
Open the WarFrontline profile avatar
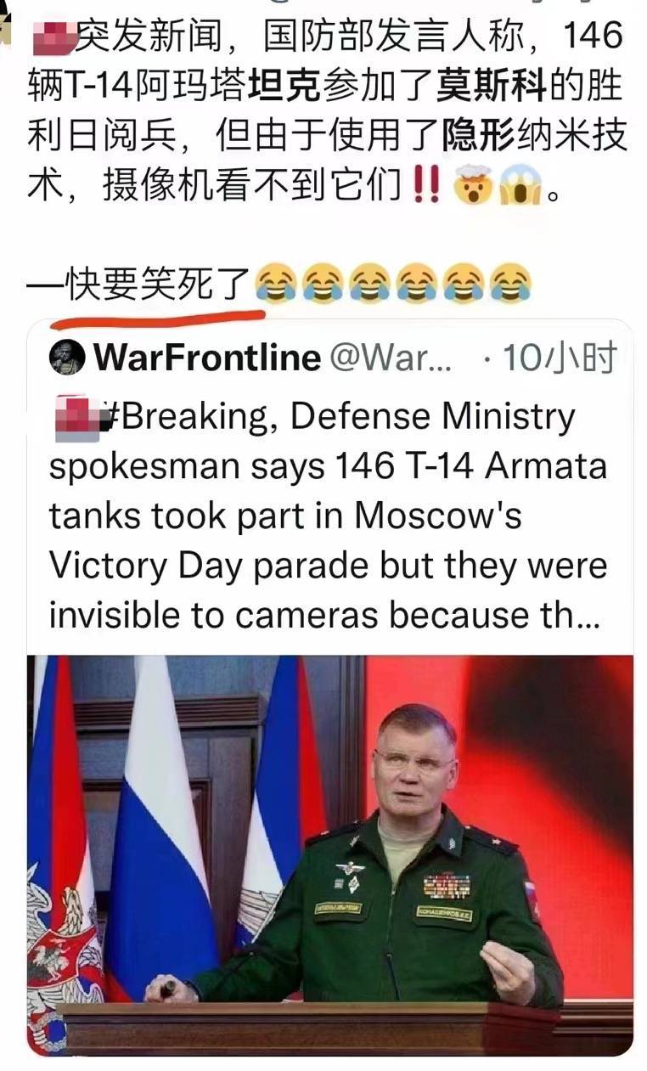[67, 358]
